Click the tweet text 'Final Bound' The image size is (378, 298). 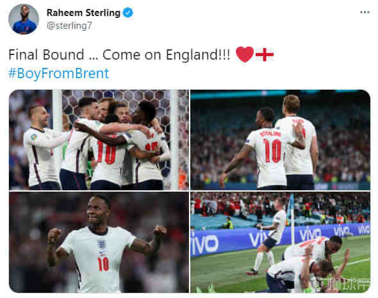(46, 54)
